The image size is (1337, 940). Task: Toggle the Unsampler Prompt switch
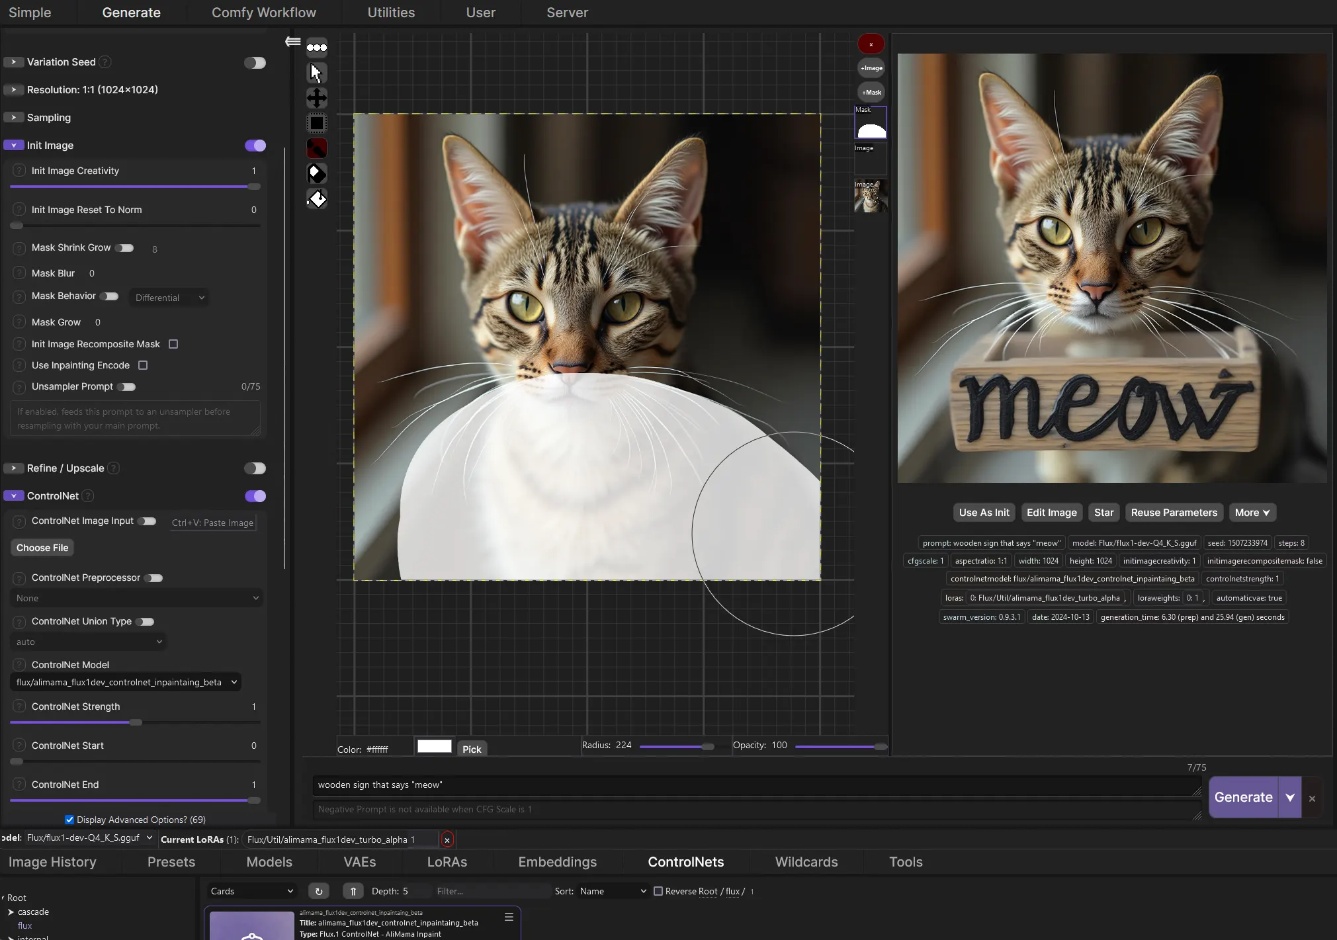click(127, 387)
